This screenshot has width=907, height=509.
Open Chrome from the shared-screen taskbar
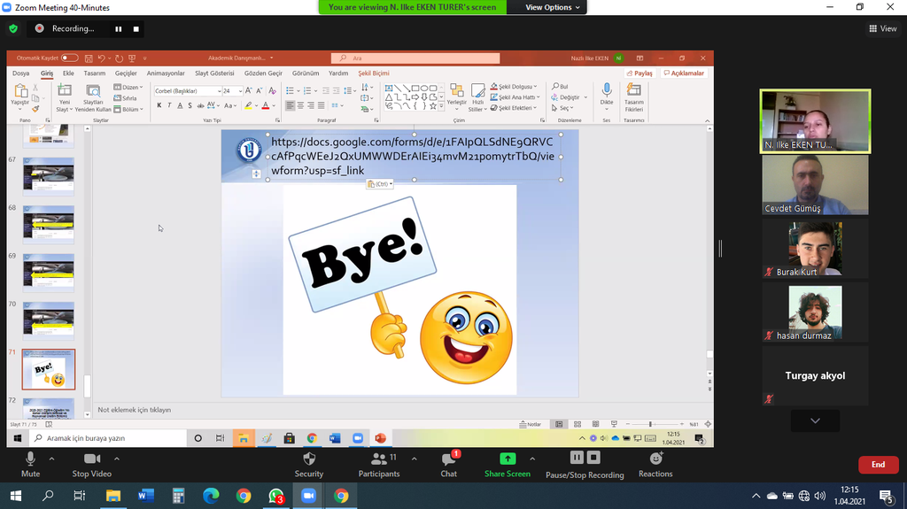[x=312, y=438]
